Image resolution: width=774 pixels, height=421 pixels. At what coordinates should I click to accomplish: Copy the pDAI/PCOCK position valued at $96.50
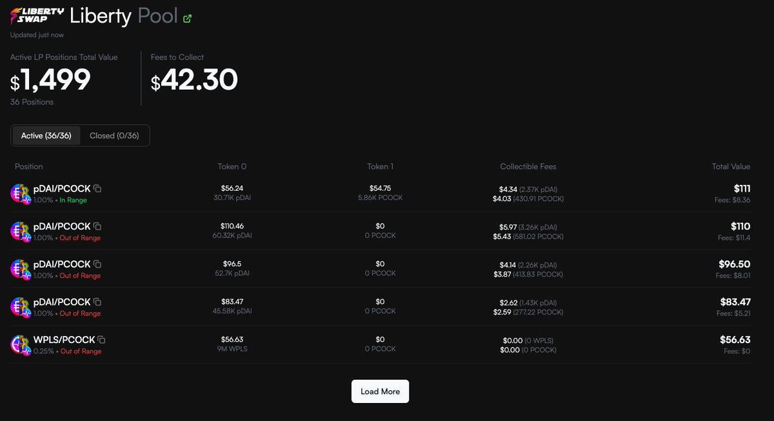click(x=97, y=264)
